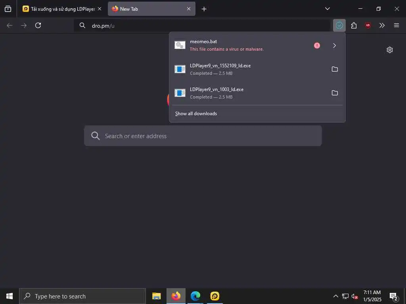The width and height of the screenshot is (406, 304).
Task: Click the LDPlayer9_vn_1003_ld.exe file icon
Action: (180, 93)
